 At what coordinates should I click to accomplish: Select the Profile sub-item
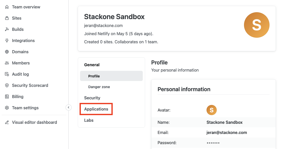[94, 76]
